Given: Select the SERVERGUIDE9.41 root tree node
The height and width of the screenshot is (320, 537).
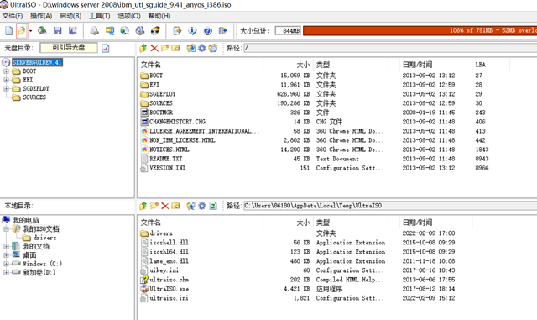Looking at the screenshot, I should pos(37,62).
